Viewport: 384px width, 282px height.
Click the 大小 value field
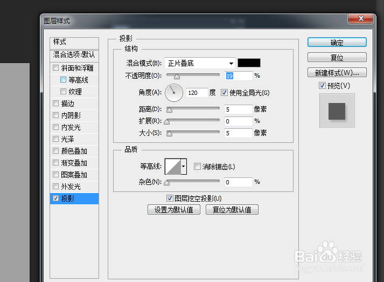(238, 133)
